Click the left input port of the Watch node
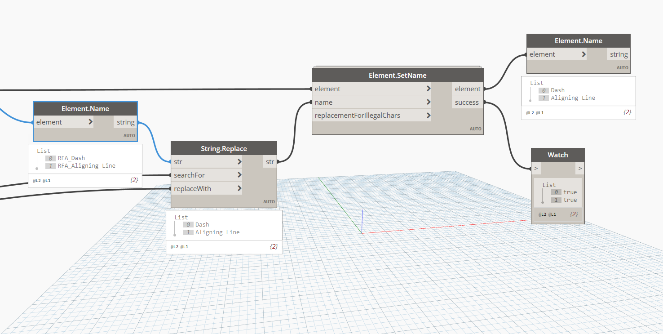Image resolution: width=663 pixels, height=334 pixels. tap(535, 168)
